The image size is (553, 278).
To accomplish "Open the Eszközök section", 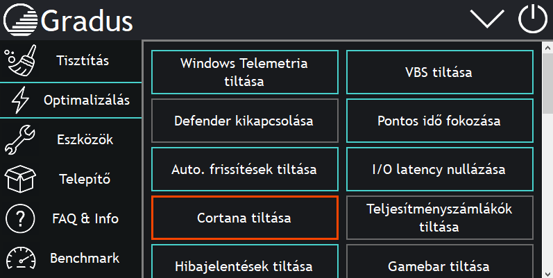I will 85,139.
